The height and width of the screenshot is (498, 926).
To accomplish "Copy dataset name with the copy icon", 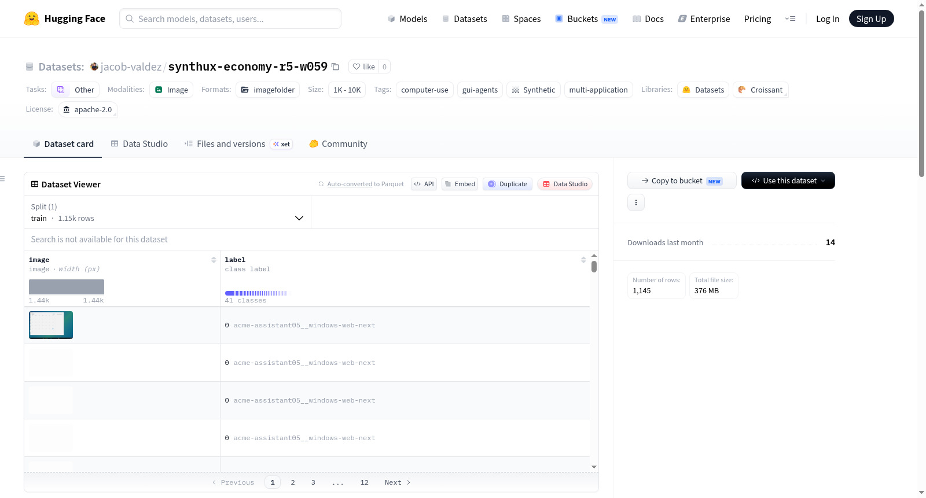I will [335, 67].
